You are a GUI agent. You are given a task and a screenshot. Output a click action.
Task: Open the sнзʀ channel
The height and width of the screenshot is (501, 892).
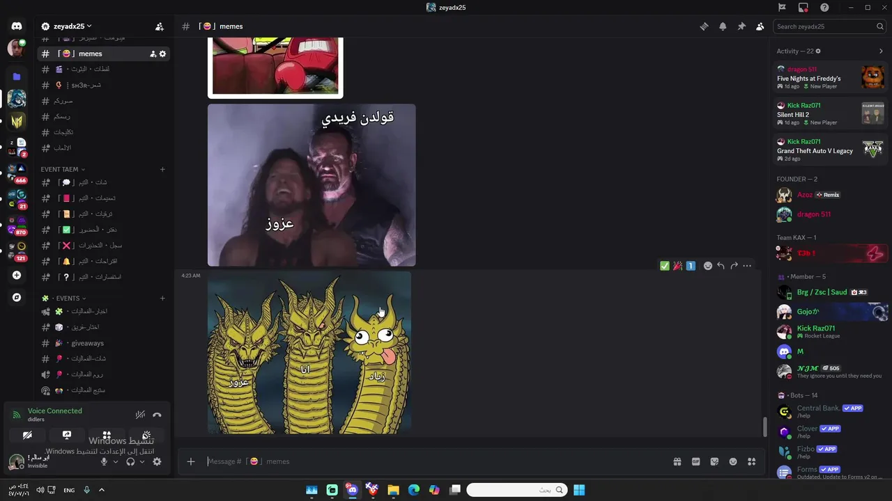tap(104, 85)
